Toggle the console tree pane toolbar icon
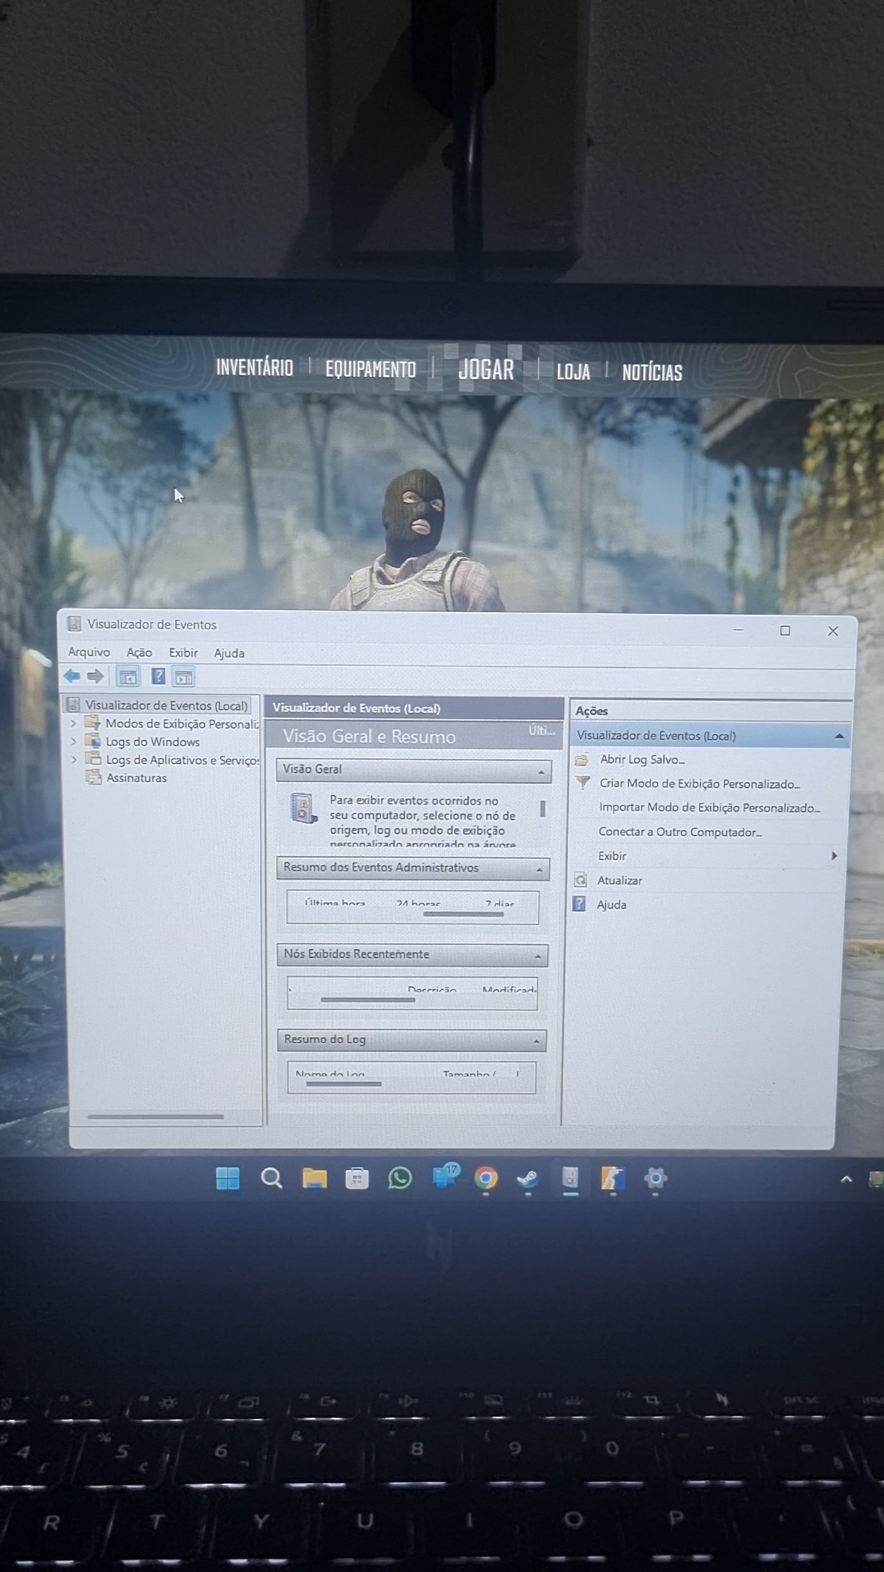884x1572 pixels. (x=128, y=677)
